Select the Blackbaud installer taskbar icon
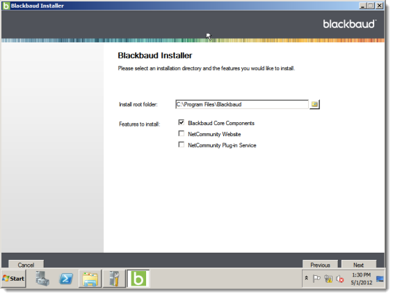Viewport: 393px width, 296px height. [x=138, y=279]
